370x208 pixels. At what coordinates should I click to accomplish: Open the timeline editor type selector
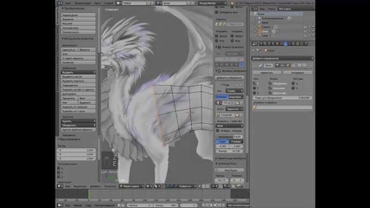click(x=60, y=205)
